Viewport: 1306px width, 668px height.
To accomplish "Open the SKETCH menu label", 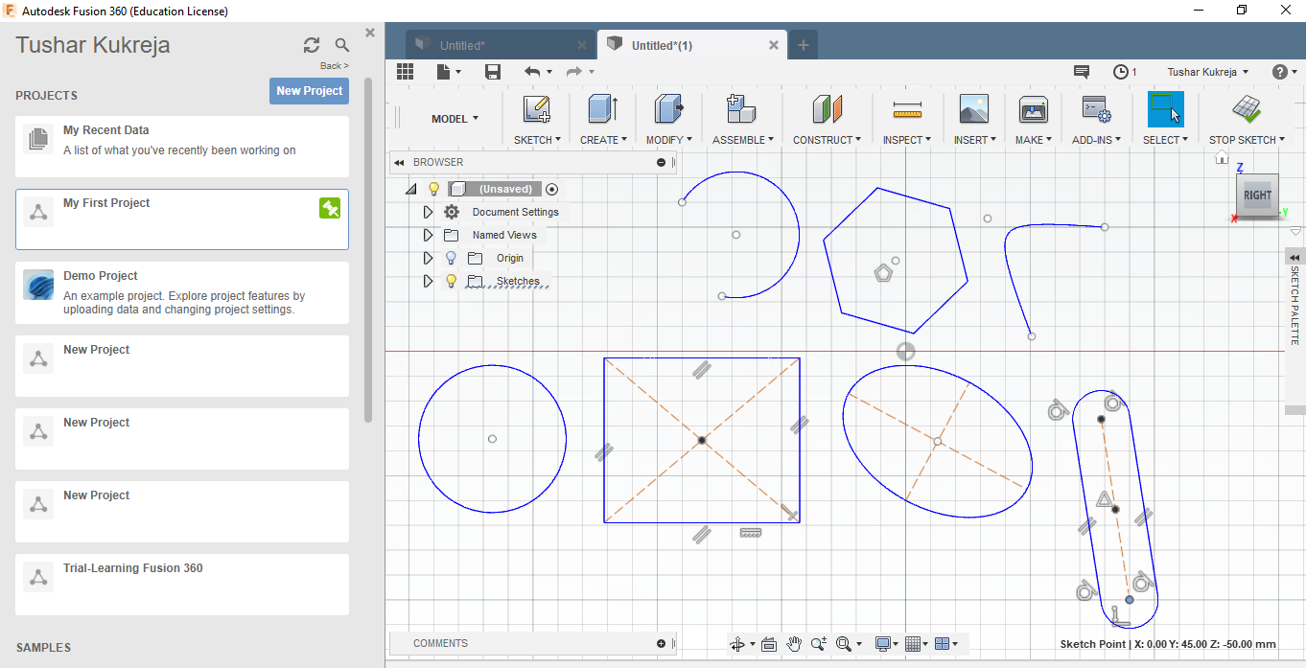I will pos(537,140).
